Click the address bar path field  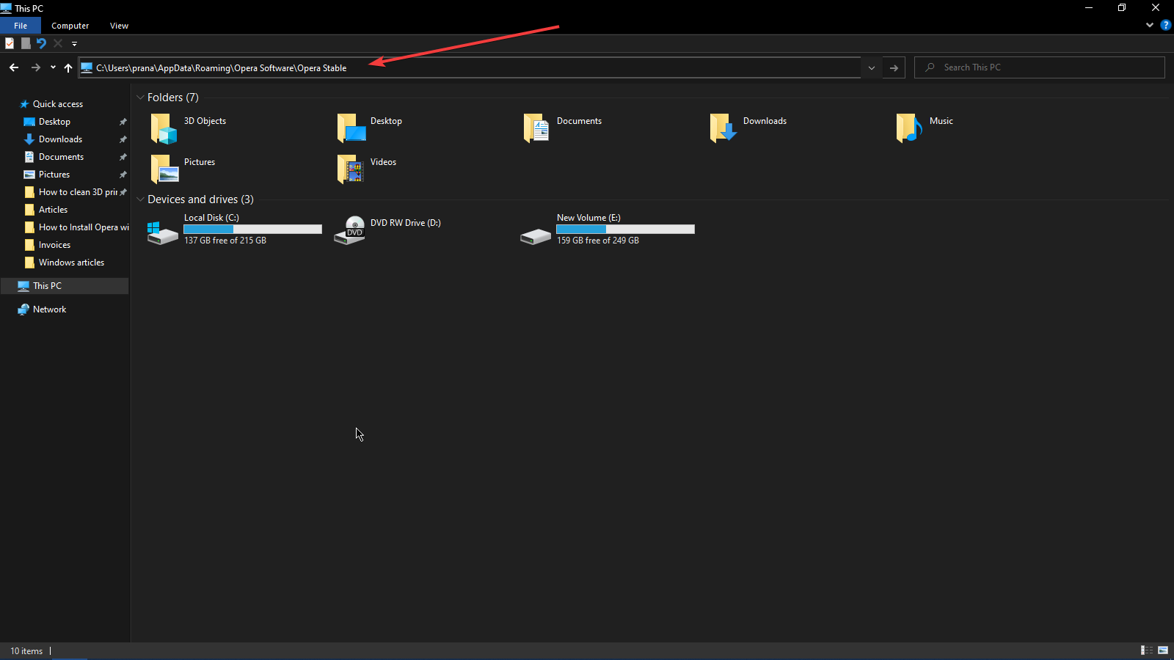click(470, 67)
